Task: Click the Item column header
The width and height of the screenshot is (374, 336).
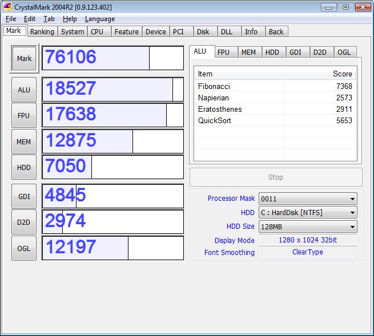Action: click(239, 74)
